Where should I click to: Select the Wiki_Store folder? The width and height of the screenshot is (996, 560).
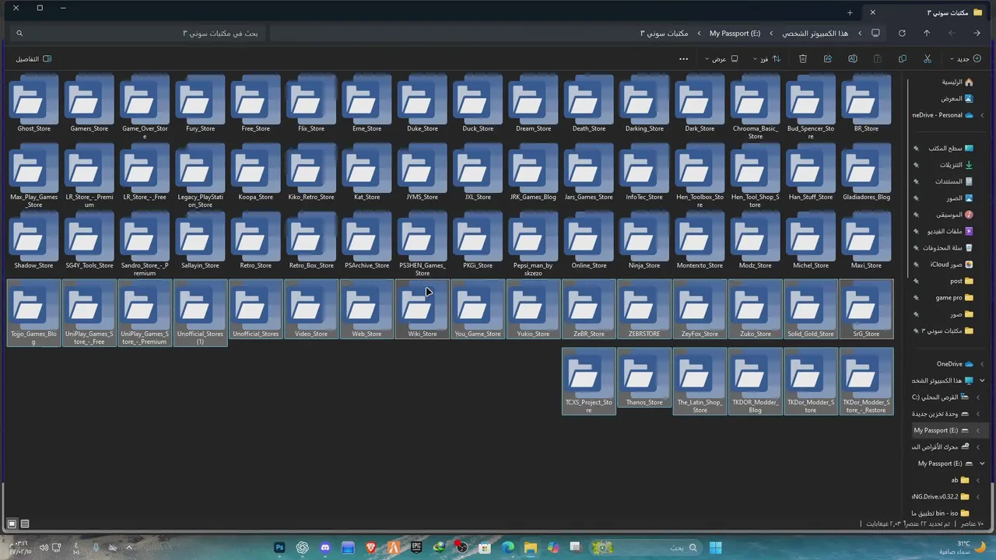(x=423, y=310)
